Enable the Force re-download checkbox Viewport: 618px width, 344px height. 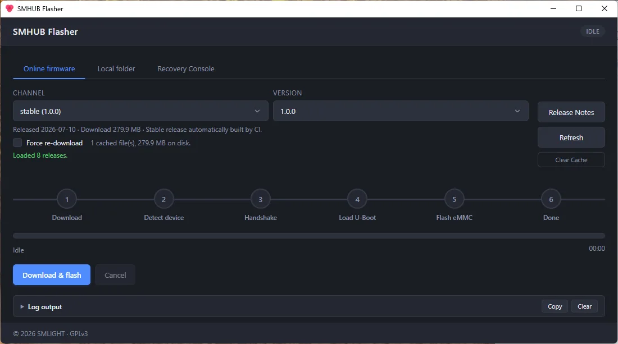pyautogui.click(x=17, y=143)
